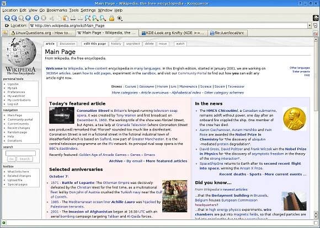Click the dark round icon right of the padlock
Screen dimensions: 320x228
coord(120,18)
